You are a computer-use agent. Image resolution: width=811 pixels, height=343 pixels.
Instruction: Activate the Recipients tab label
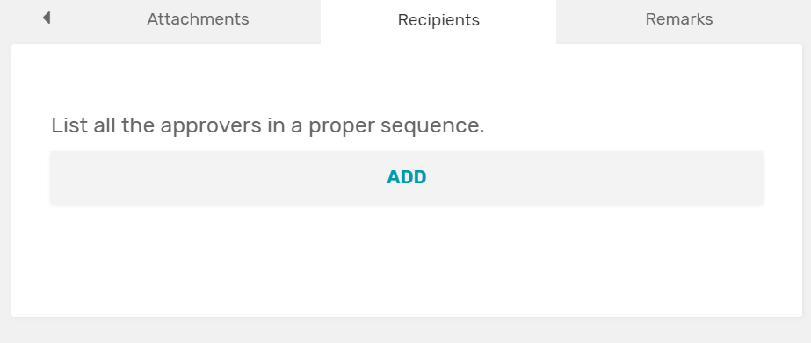pyautogui.click(x=438, y=20)
